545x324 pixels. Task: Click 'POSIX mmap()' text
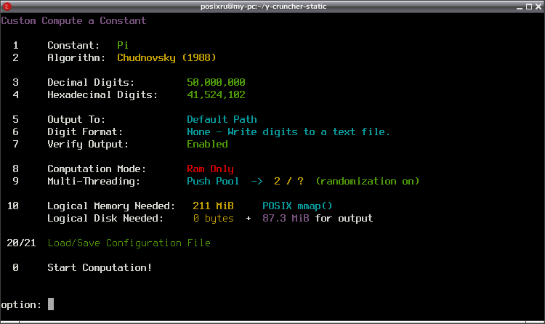click(297, 206)
